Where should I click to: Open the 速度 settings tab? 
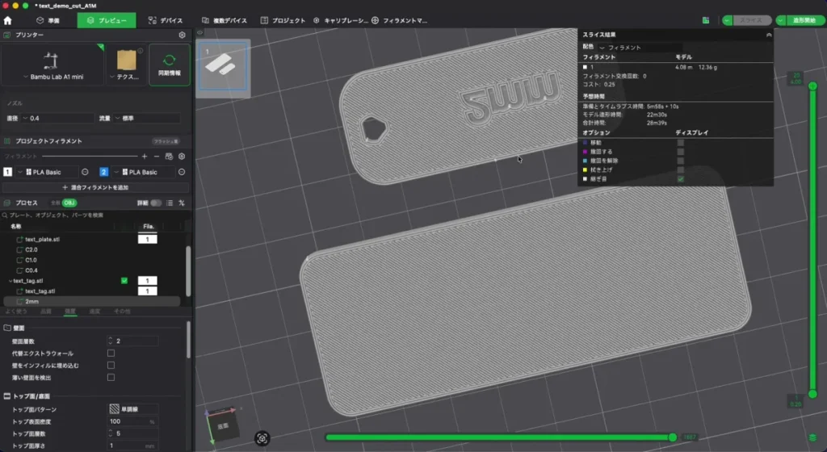94,312
